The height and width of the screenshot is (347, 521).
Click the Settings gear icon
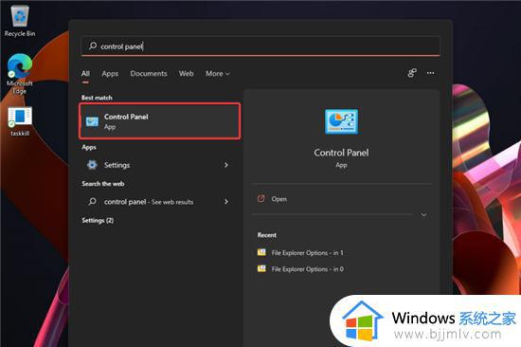(x=92, y=165)
